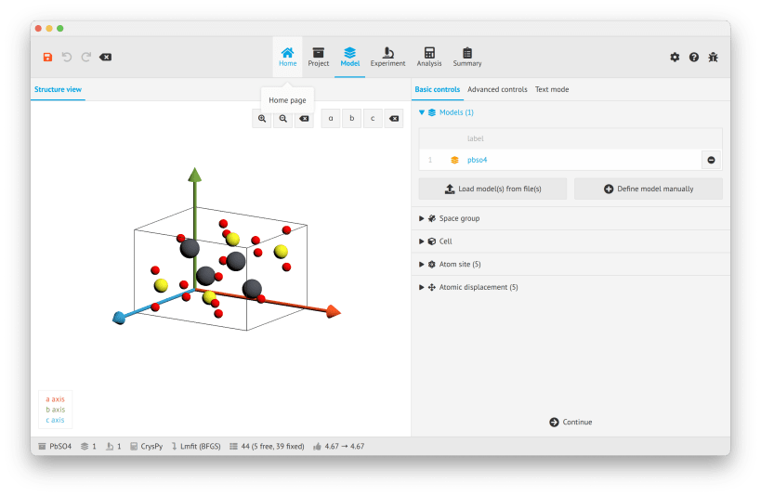Click the 'c axis' legend label
The width and height of the screenshot is (761, 496).
click(x=55, y=420)
